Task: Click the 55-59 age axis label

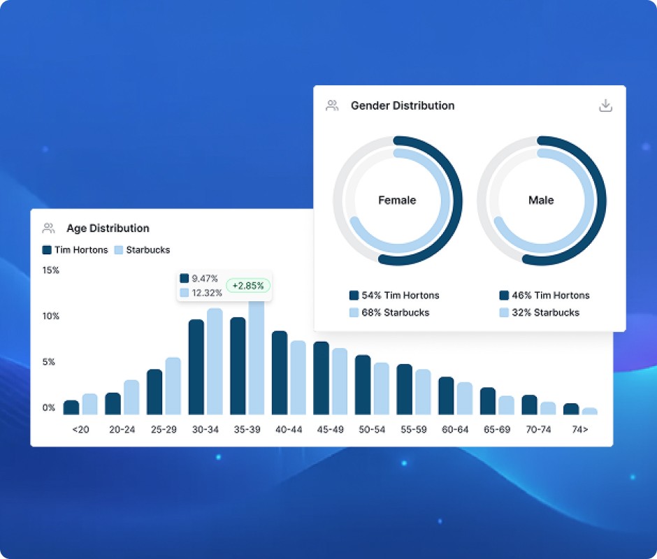Action: (x=414, y=430)
